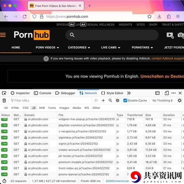Select the Fonts request filter
184x184 pixels.
[52, 108]
